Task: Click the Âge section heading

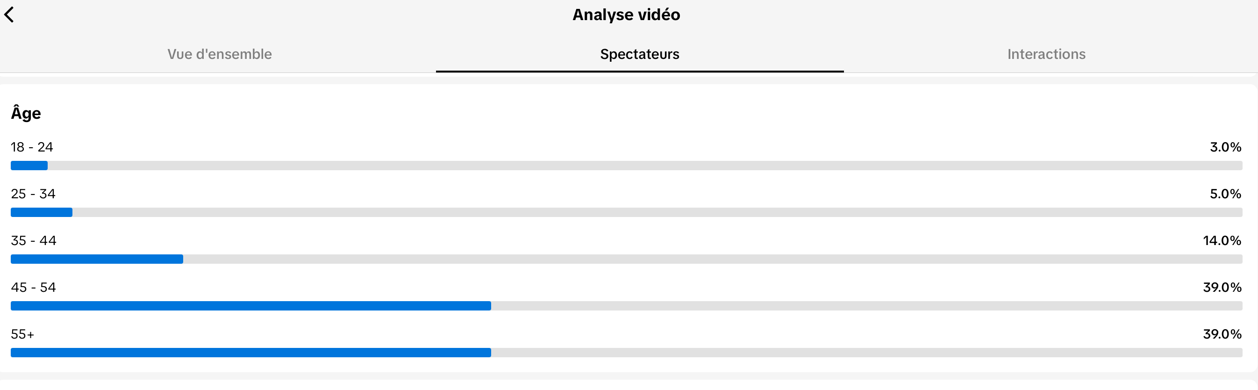Action: coord(26,113)
